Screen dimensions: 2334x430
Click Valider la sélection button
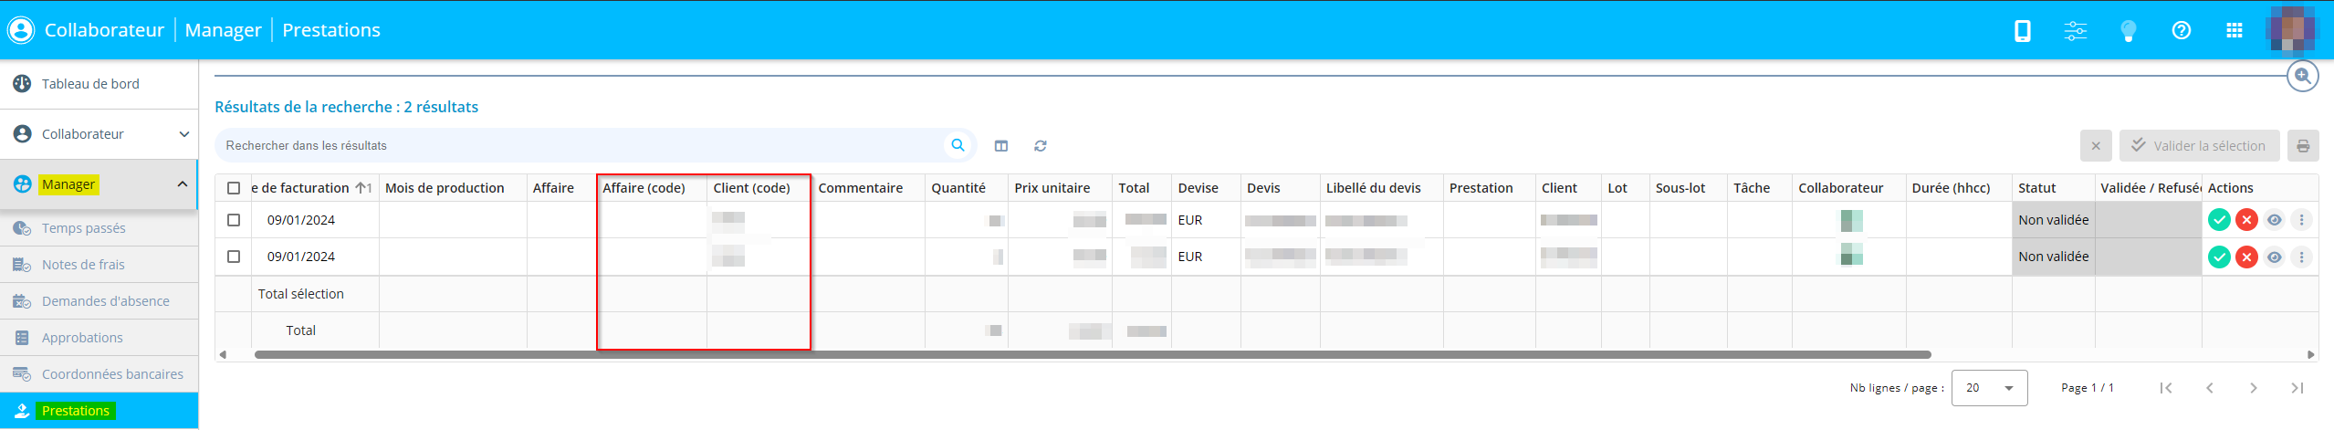(2198, 146)
